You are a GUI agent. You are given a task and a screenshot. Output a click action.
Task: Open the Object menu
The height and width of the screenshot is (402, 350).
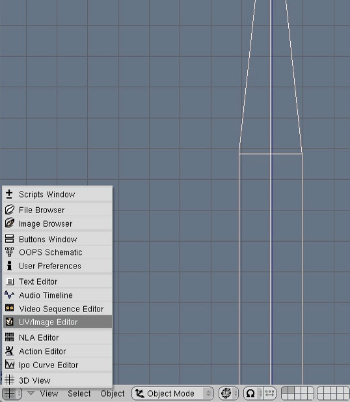coord(113,394)
